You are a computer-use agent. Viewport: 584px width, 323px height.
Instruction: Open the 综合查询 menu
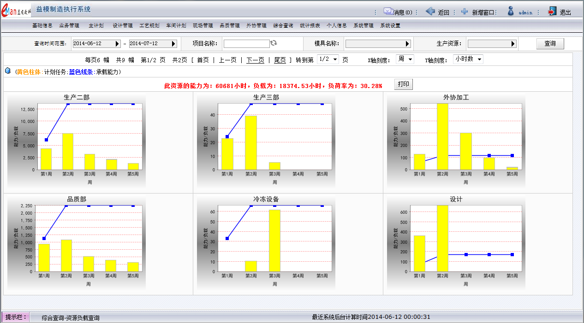pyautogui.click(x=283, y=26)
